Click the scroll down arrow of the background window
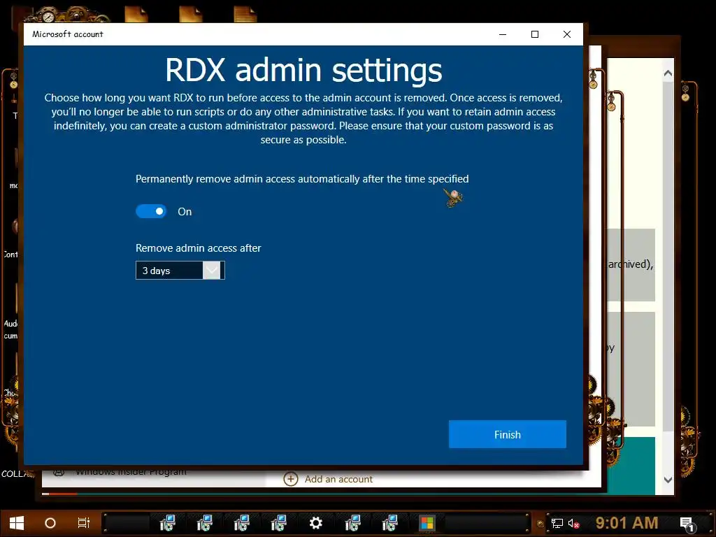Image resolution: width=716 pixels, height=537 pixels. pos(668,480)
